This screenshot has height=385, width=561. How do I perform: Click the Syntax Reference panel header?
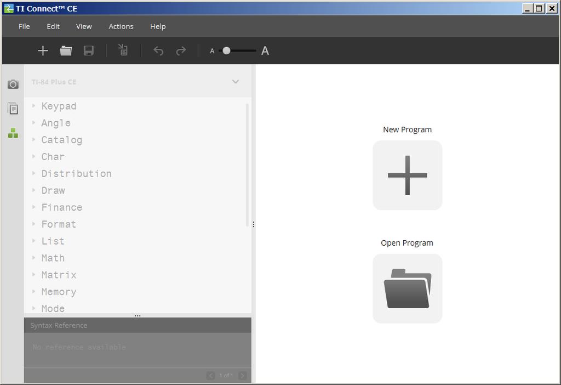[x=138, y=325]
